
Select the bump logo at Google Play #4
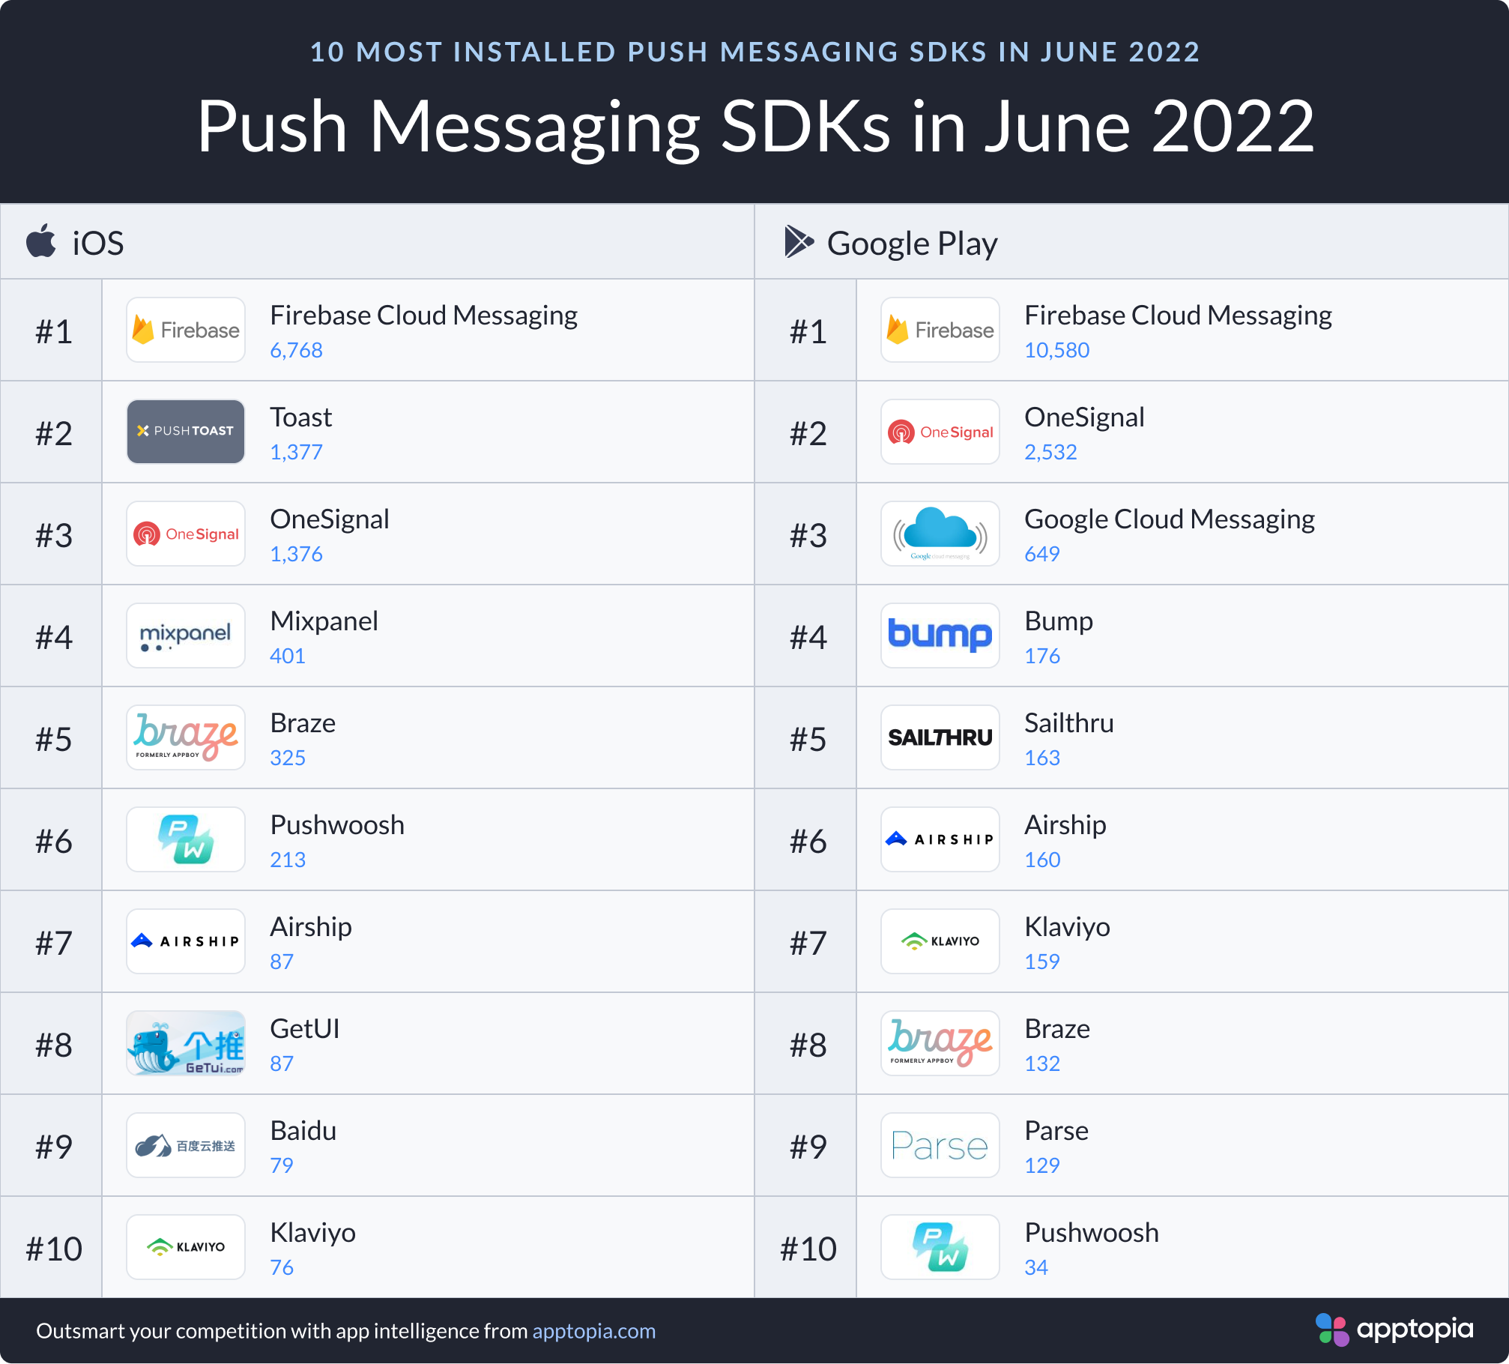pyautogui.click(x=940, y=636)
